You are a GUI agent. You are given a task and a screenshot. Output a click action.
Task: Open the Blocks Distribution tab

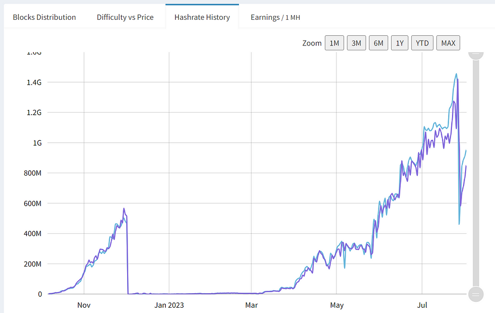[44, 17]
